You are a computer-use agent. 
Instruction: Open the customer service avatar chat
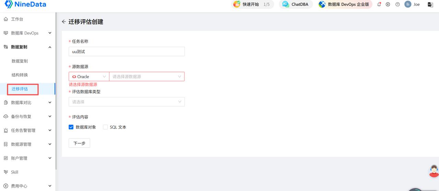click(x=434, y=171)
